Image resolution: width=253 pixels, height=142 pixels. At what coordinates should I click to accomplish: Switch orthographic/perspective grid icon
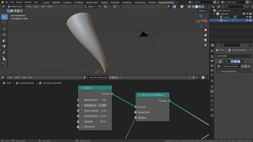(206, 45)
